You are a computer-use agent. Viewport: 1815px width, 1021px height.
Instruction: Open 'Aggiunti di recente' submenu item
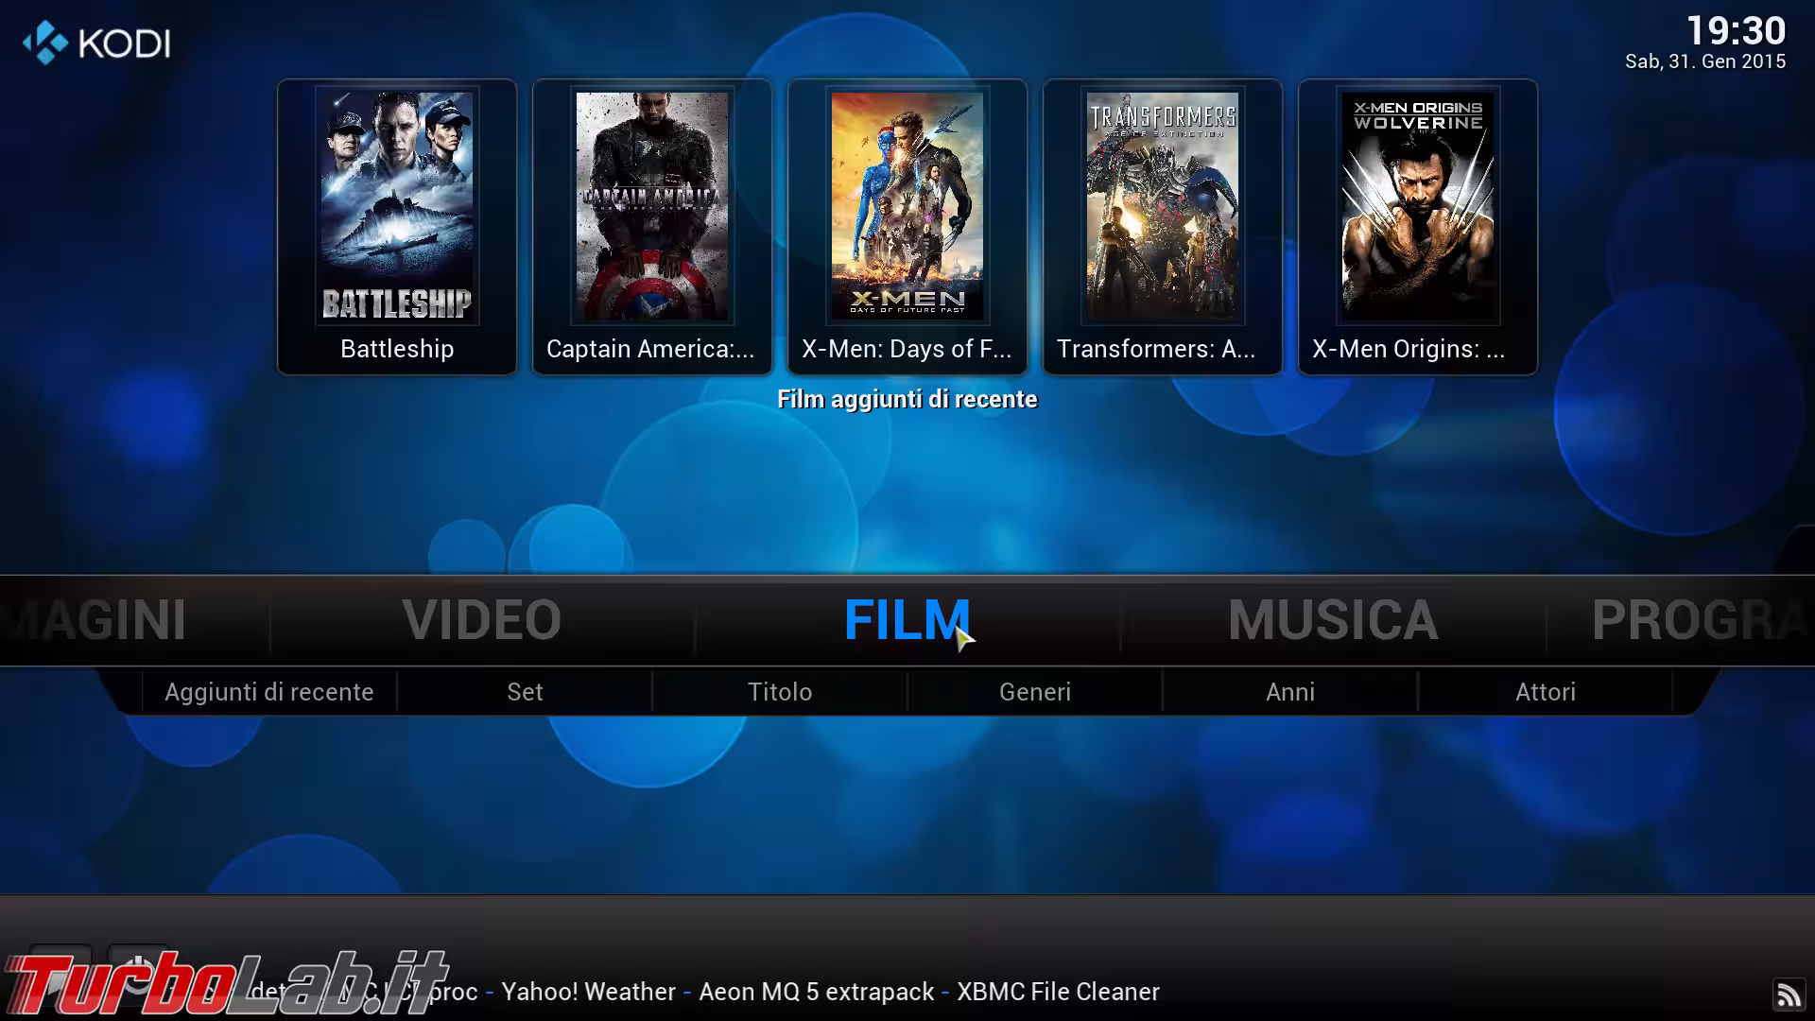pos(268,691)
